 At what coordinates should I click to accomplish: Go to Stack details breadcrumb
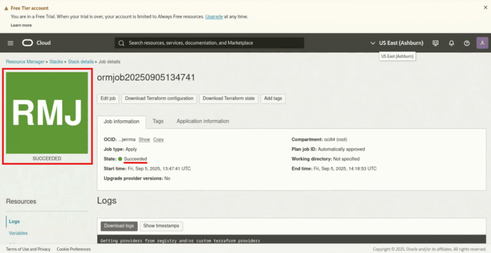pyautogui.click(x=81, y=62)
